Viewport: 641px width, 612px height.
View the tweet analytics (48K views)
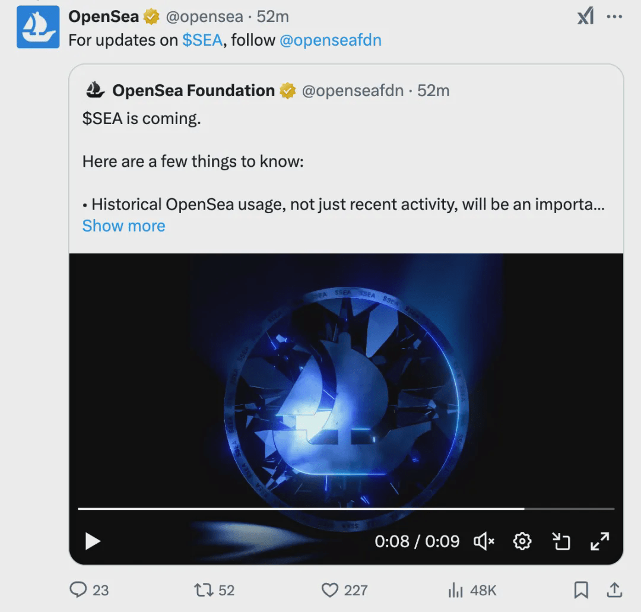pos(455,589)
